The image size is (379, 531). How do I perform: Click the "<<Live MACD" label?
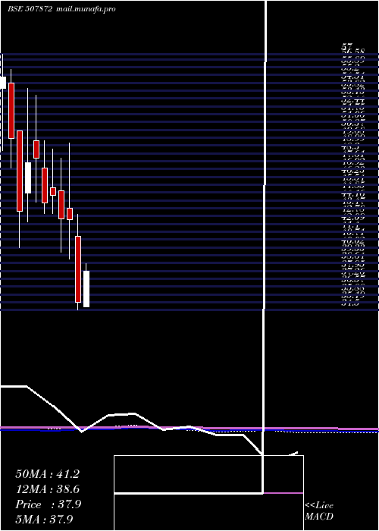point(319,511)
